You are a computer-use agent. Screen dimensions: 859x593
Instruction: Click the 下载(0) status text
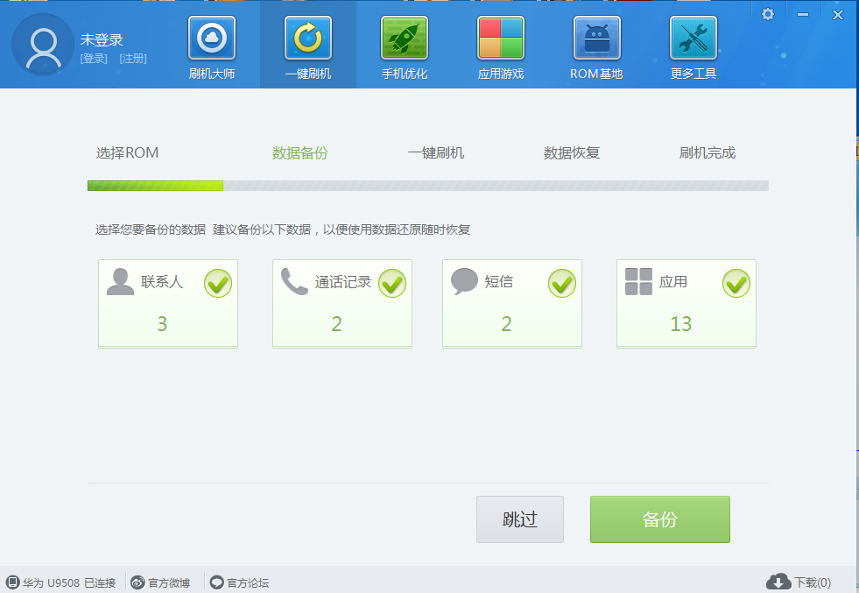click(813, 582)
